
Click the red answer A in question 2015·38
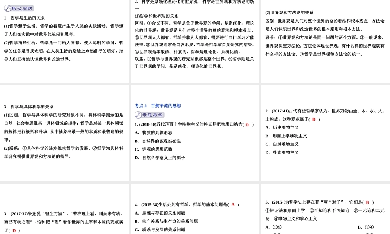coord(233,204)
